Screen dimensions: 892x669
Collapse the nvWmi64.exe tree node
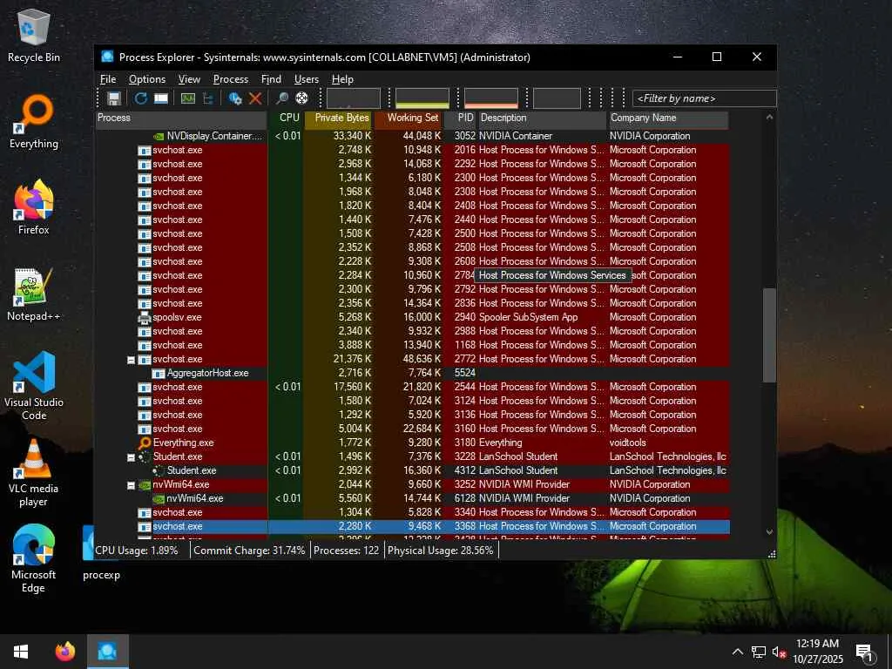tap(131, 484)
